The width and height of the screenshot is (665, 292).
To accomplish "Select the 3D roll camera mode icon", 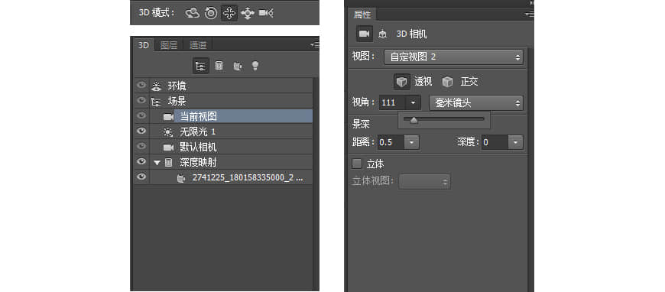I will [x=211, y=13].
